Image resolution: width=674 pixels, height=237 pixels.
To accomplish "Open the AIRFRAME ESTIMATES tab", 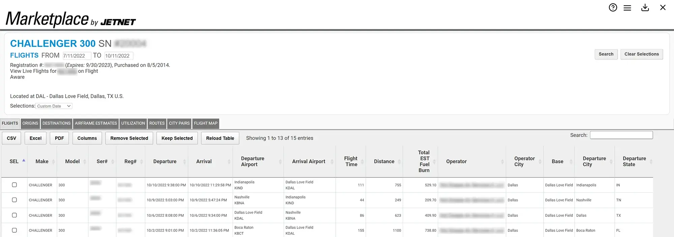I will 96,123.
